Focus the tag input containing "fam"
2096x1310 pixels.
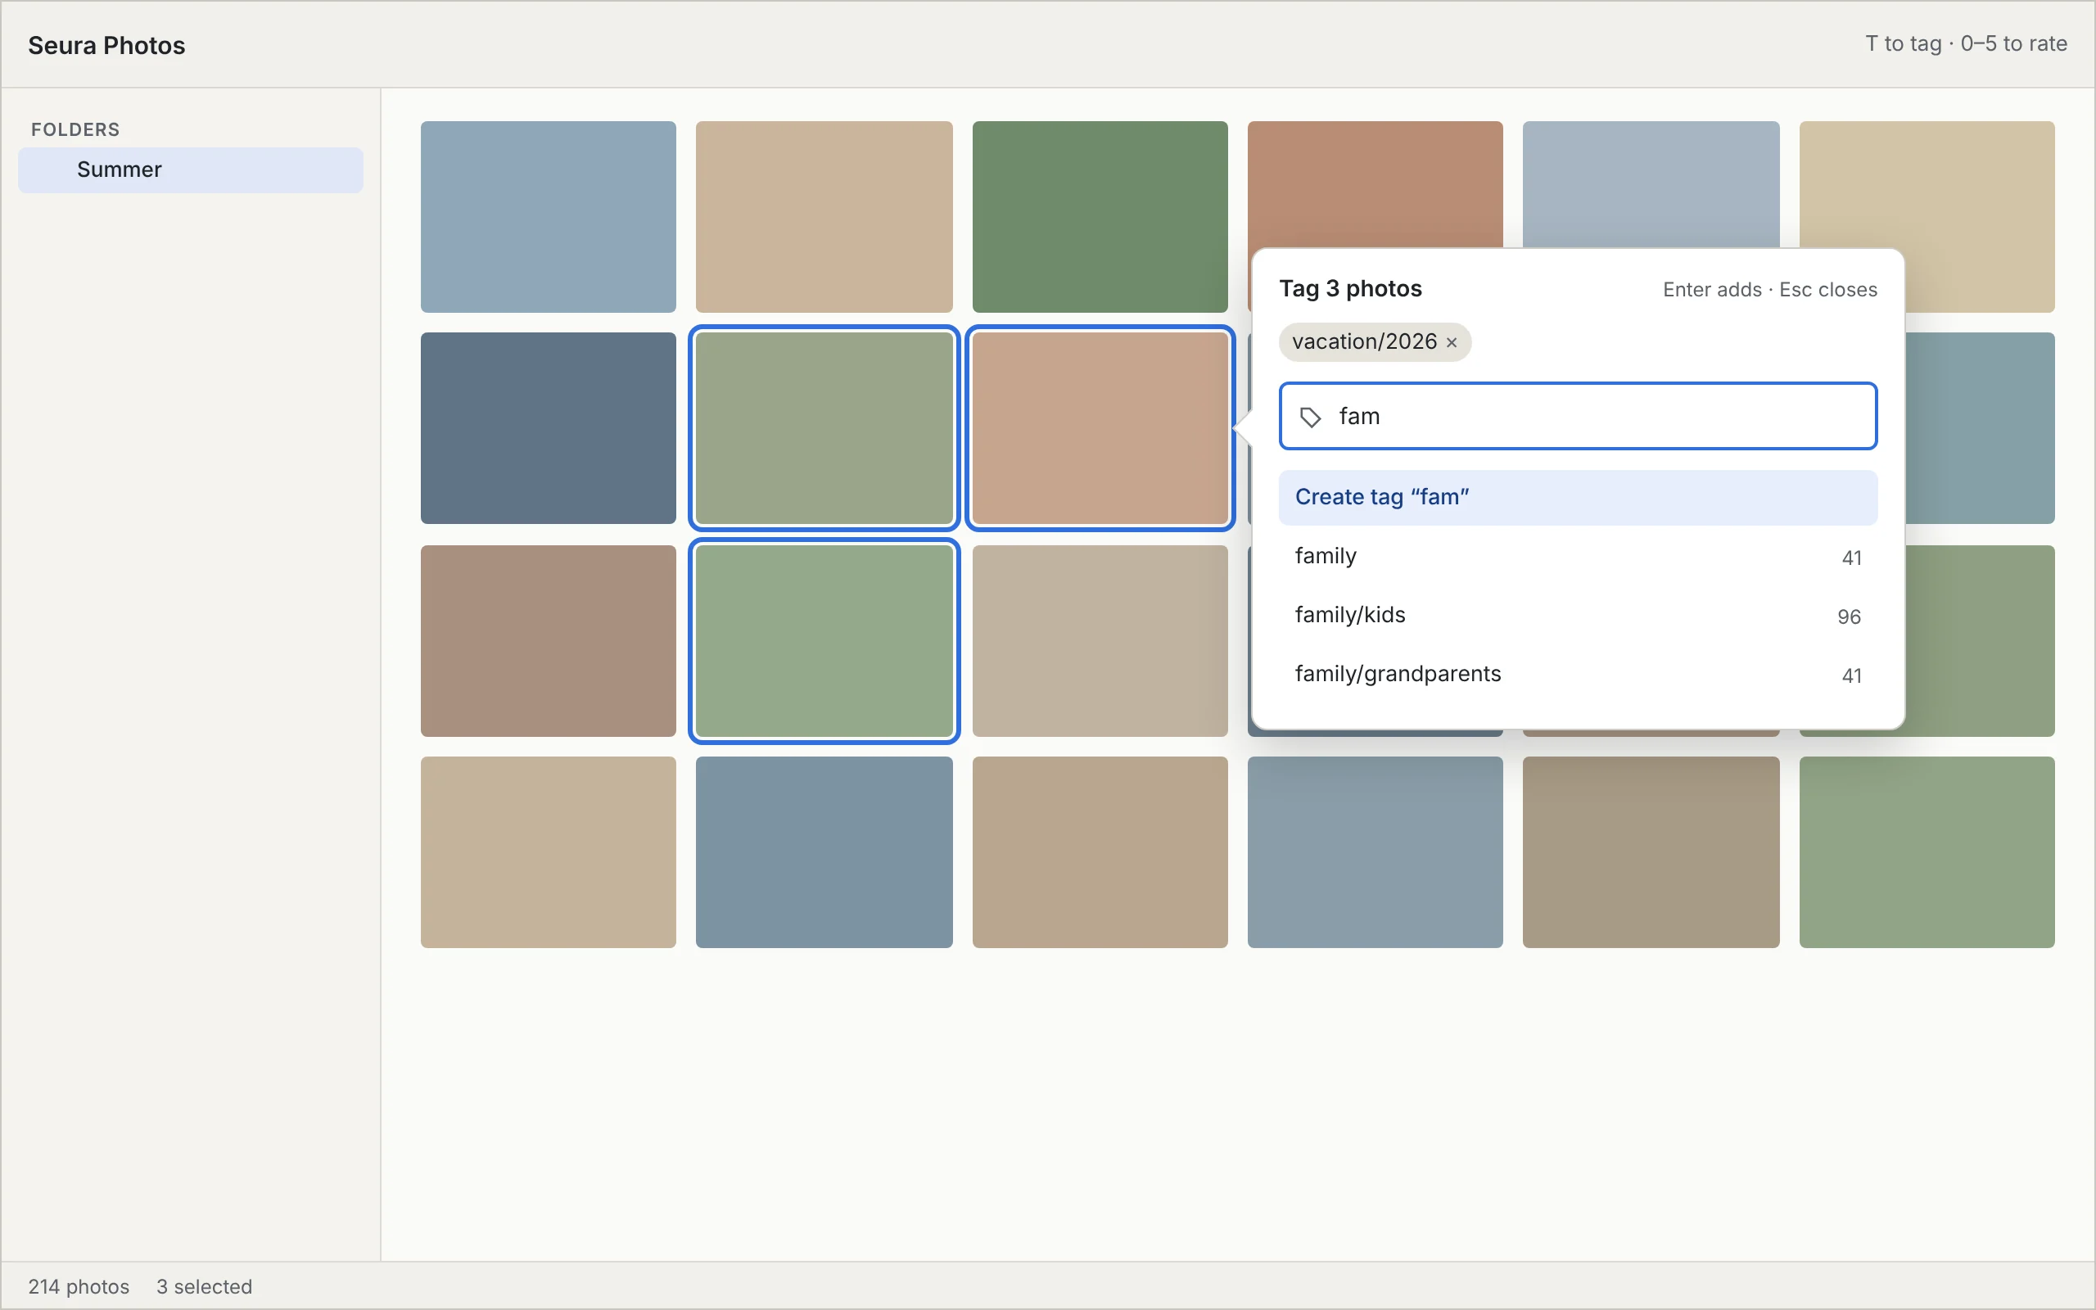point(1578,416)
